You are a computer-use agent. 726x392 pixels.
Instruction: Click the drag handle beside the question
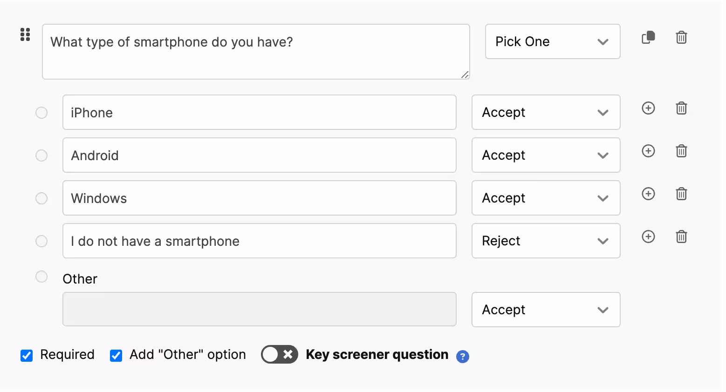click(x=25, y=34)
